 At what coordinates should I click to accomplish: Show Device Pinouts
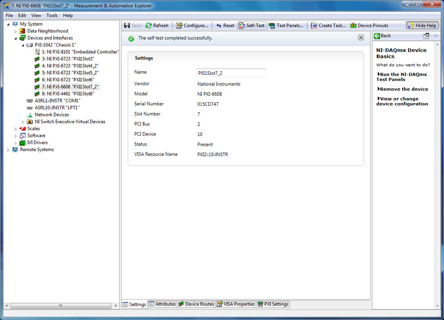coord(369,25)
